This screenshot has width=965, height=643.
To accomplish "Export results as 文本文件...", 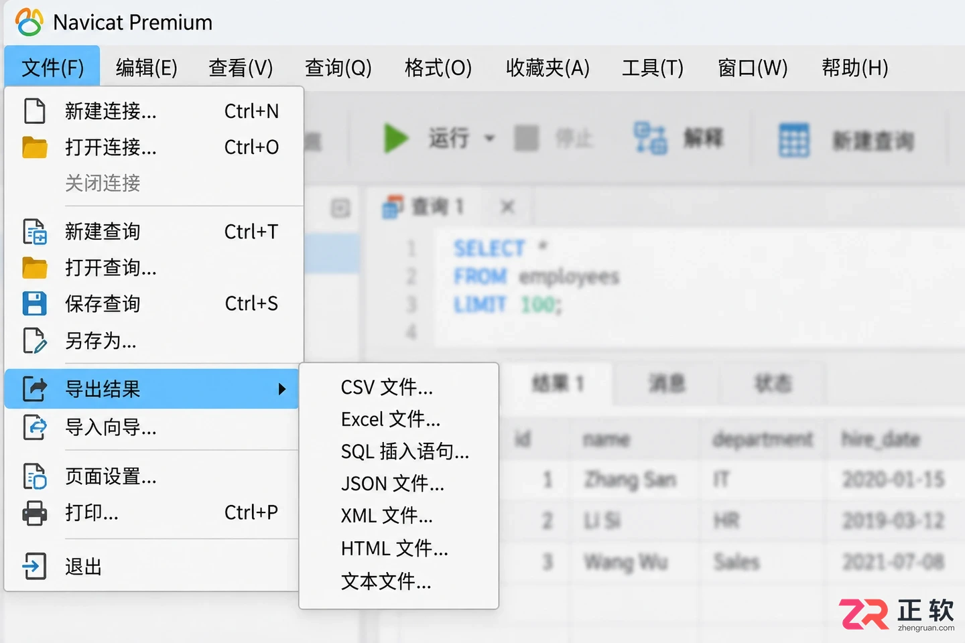I will [x=399, y=581].
